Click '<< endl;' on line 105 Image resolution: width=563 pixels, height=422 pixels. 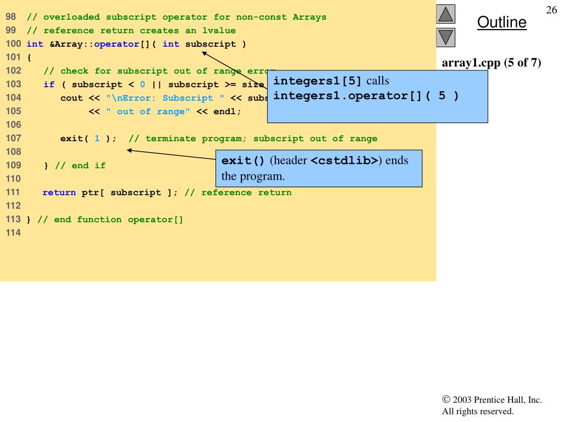[218, 112]
